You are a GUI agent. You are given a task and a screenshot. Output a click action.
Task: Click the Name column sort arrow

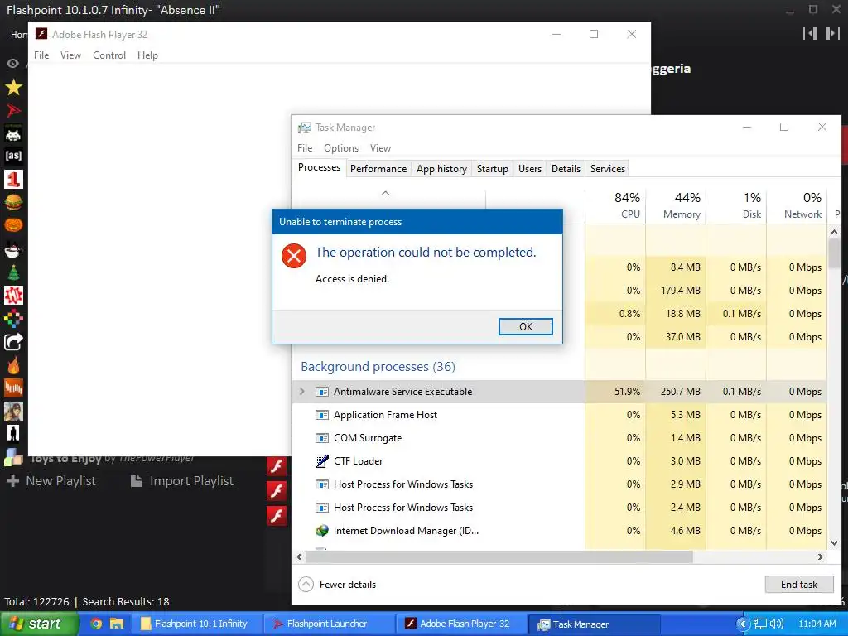coord(386,193)
